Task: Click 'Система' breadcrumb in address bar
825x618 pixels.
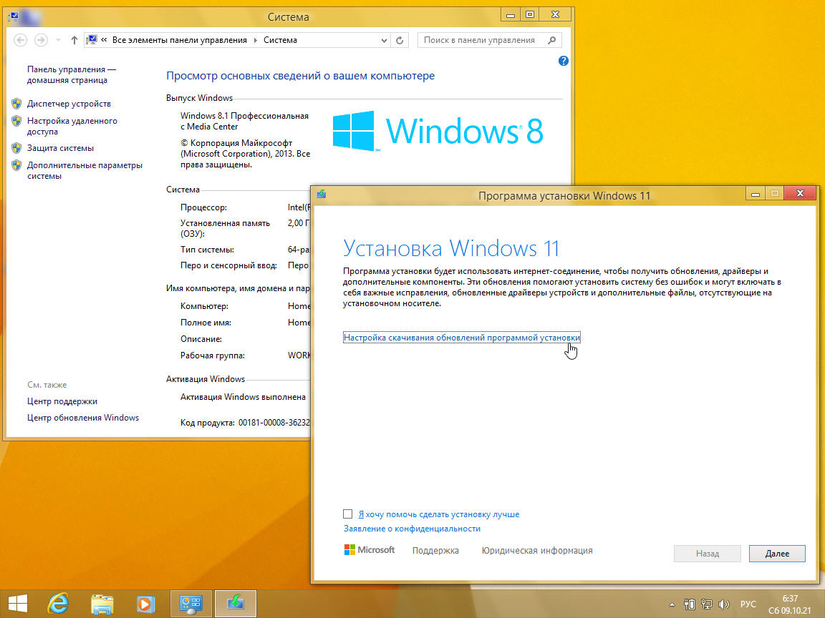Action: pyautogui.click(x=280, y=40)
